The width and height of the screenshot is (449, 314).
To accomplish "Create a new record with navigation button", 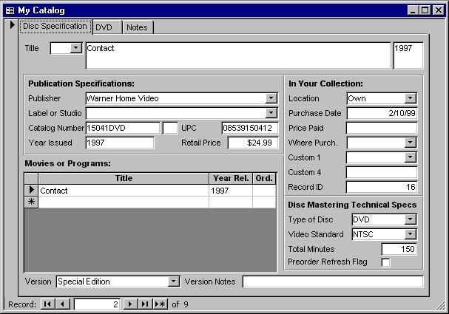I will coord(160,304).
